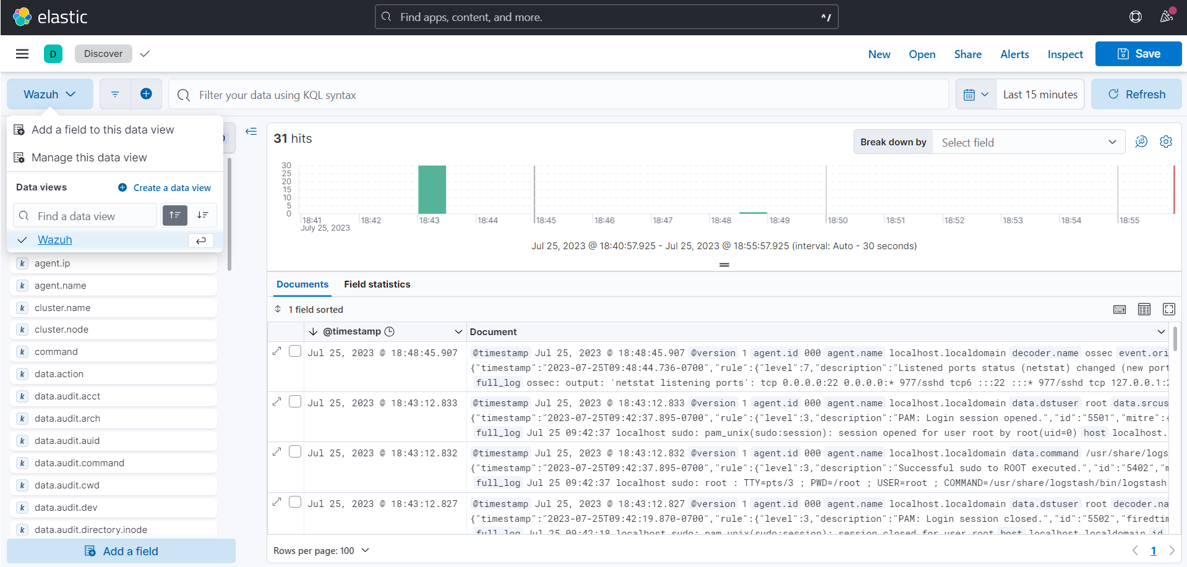The image size is (1187, 567).
Task: Click the edit visualization icon near breakdown
Action: pyautogui.click(x=1141, y=142)
